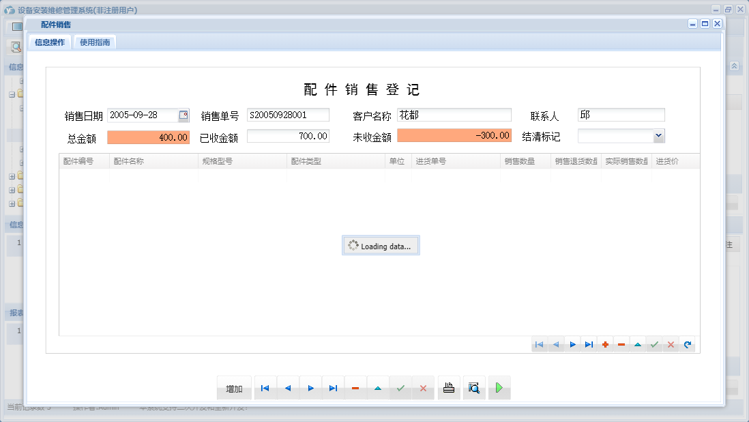Open the 销售日期 calendar picker
The width and height of the screenshot is (749, 422).
(x=183, y=114)
